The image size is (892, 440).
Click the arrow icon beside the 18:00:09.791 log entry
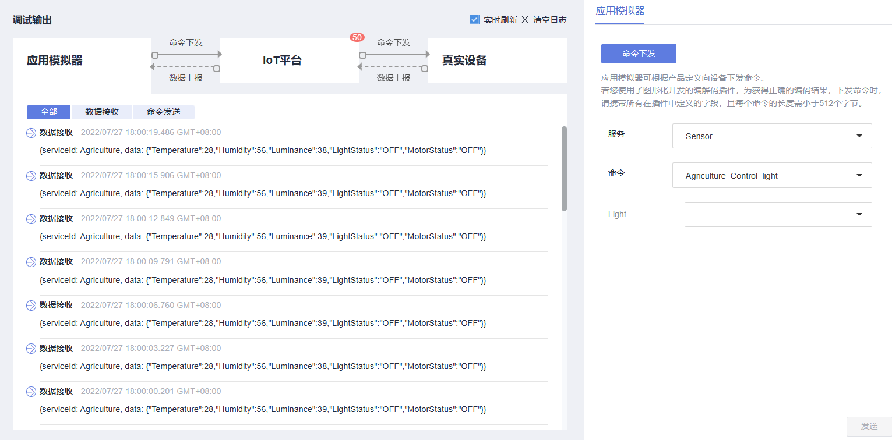point(31,262)
